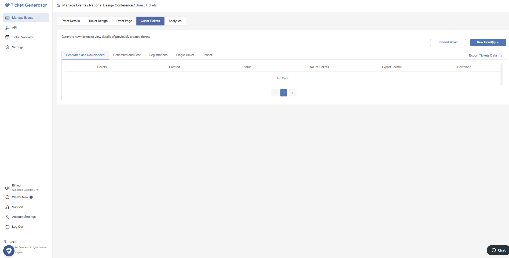
Task: Click the table vertical scrollbar
Action: tap(501, 74)
